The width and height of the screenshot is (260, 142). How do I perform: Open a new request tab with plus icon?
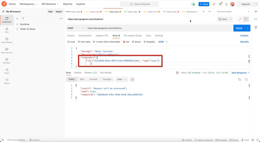pos(204,12)
